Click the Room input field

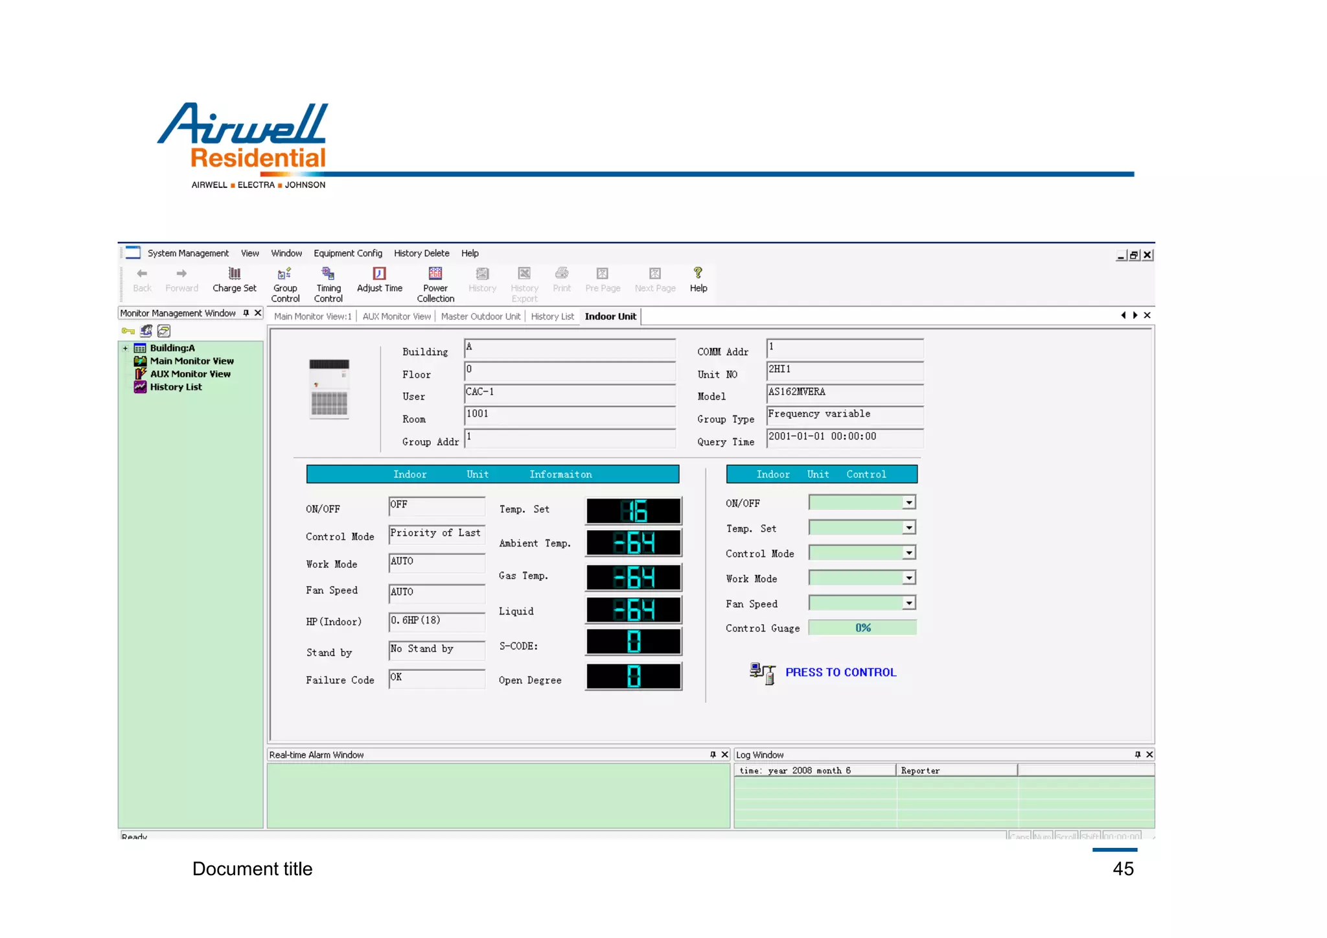(x=569, y=416)
